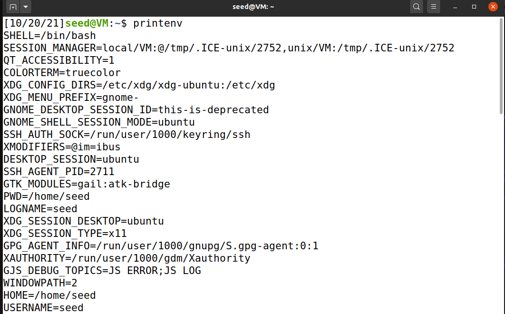The width and height of the screenshot is (505, 314).
Task: Click the [10/20/21] date in the prompt
Action: [30, 23]
